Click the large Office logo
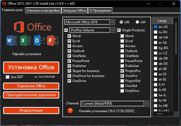Image resolution: width=181 pixels, height=126 pixels. pos(33,27)
